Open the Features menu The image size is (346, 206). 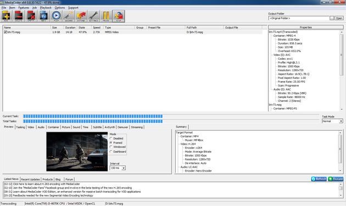[24, 8]
